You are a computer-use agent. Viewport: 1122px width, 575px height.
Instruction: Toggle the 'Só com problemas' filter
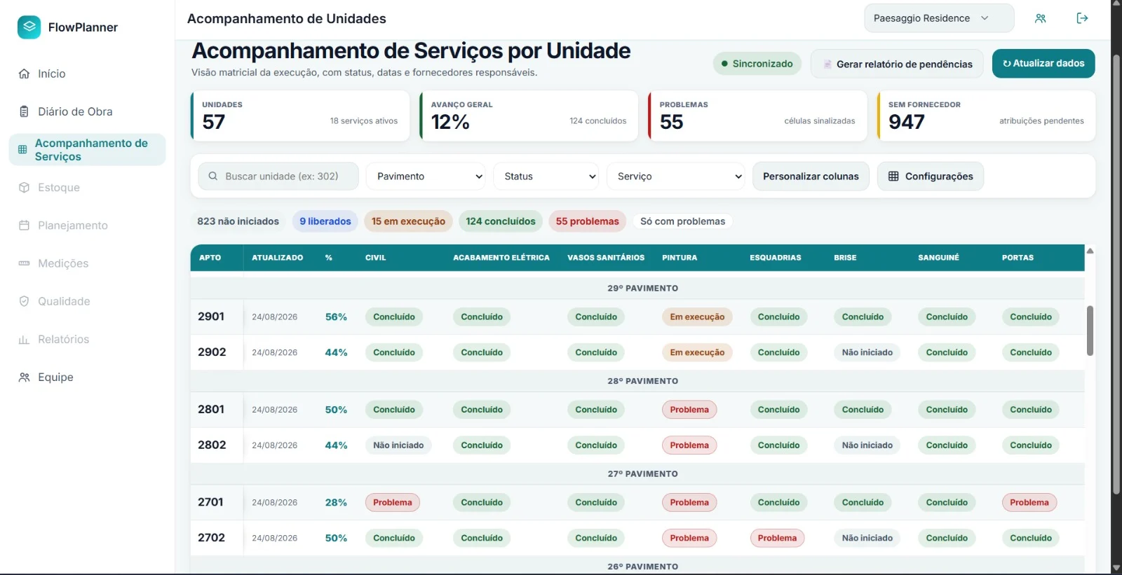point(682,221)
